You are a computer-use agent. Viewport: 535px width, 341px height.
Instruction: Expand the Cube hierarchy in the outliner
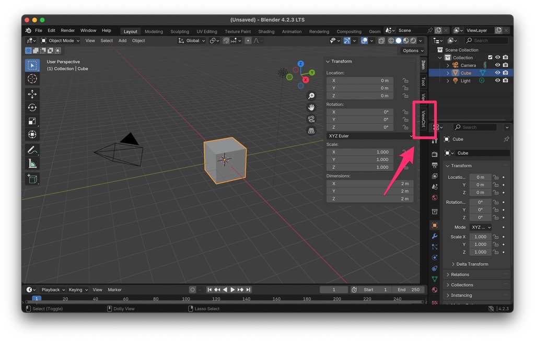[448, 73]
